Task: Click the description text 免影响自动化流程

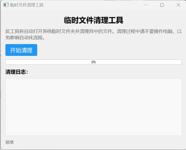Action: [x=25, y=38]
